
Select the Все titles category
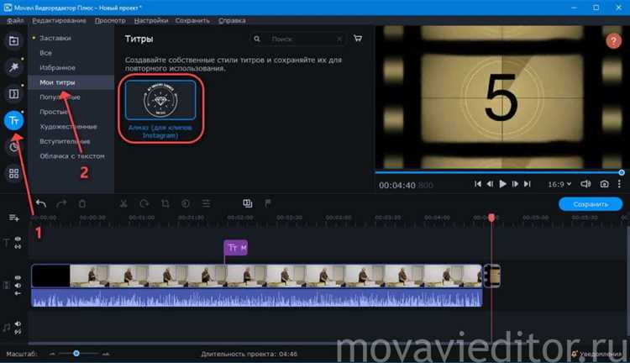tap(46, 53)
